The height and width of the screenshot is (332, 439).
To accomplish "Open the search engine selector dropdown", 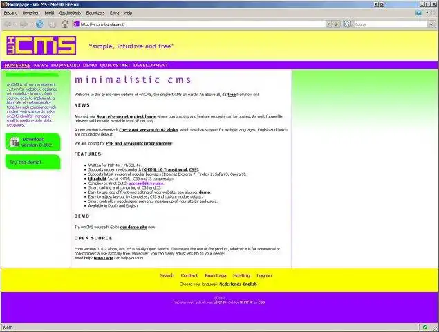I will pyautogui.click(x=352, y=24).
